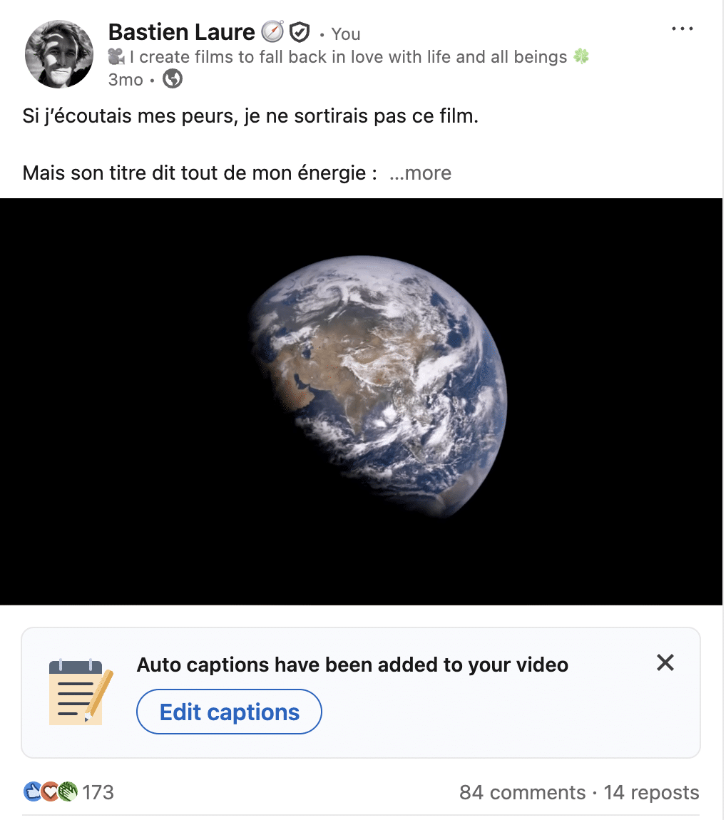Click the blue thumbs-up reaction icon
This screenshot has height=820, width=726.
pos(33,791)
